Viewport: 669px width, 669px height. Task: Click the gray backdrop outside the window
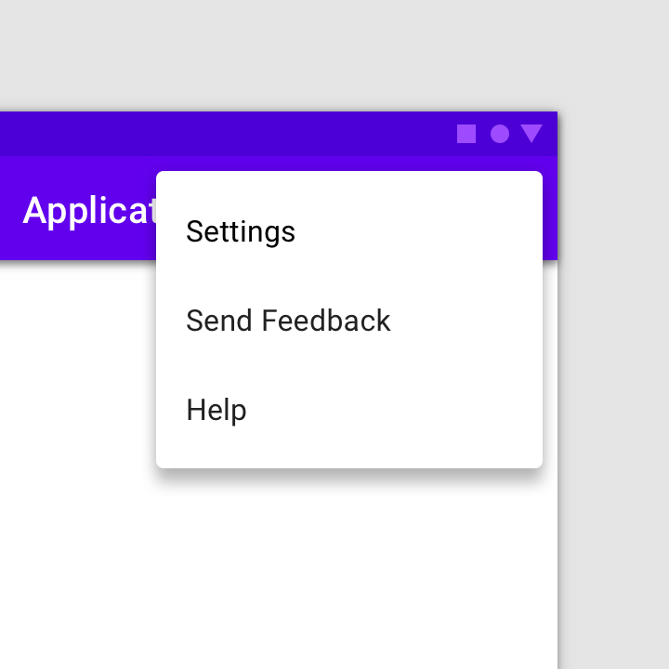coord(613,384)
